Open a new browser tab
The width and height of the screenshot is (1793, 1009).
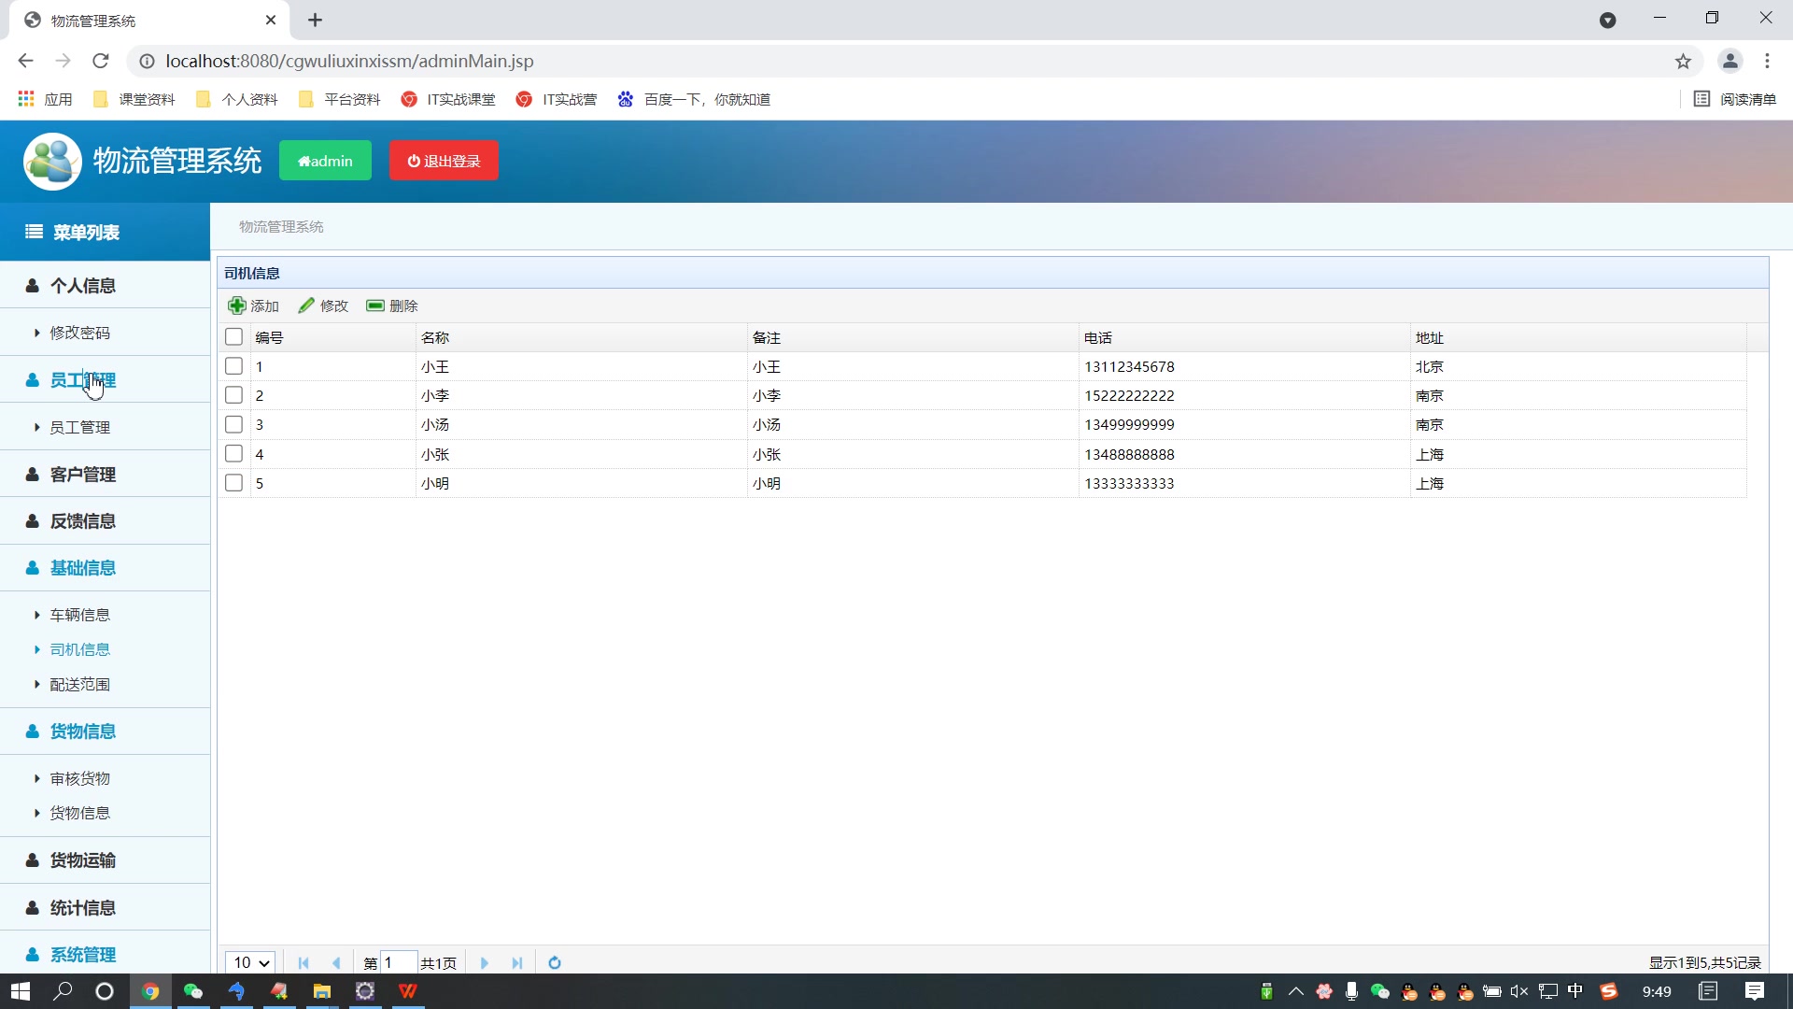click(x=315, y=20)
